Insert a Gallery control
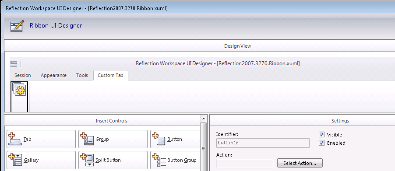The image size is (395, 171). click(x=41, y=160)
